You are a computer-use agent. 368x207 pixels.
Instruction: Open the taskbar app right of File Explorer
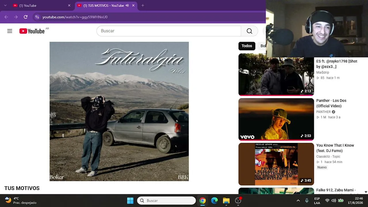tap(238, 201)
